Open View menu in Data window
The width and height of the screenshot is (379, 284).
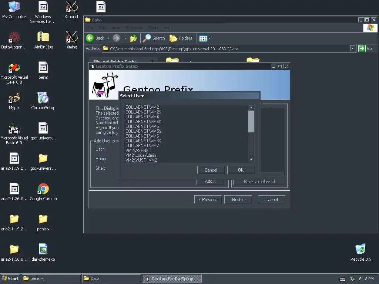(116, 28)
